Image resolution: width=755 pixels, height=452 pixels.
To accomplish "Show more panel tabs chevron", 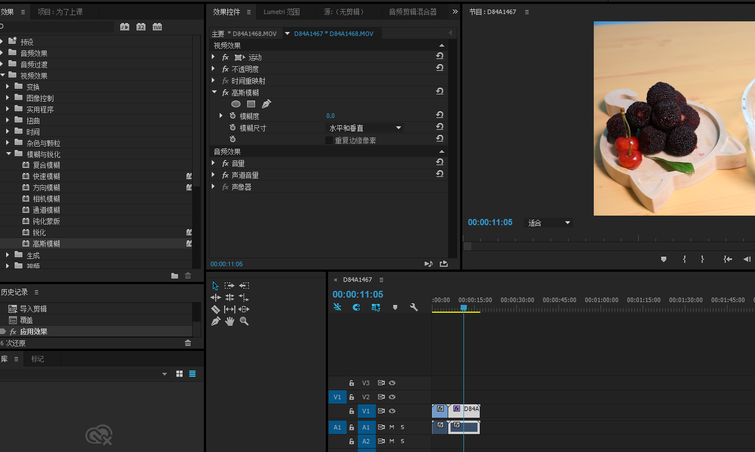I will pos(454,11).
